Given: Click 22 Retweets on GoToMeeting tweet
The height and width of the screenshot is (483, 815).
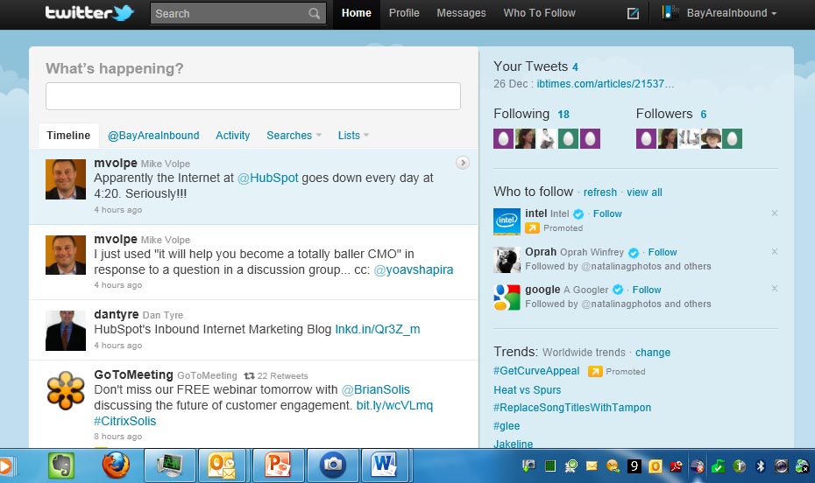Looking at the screenshot, I should coord(282,376).
